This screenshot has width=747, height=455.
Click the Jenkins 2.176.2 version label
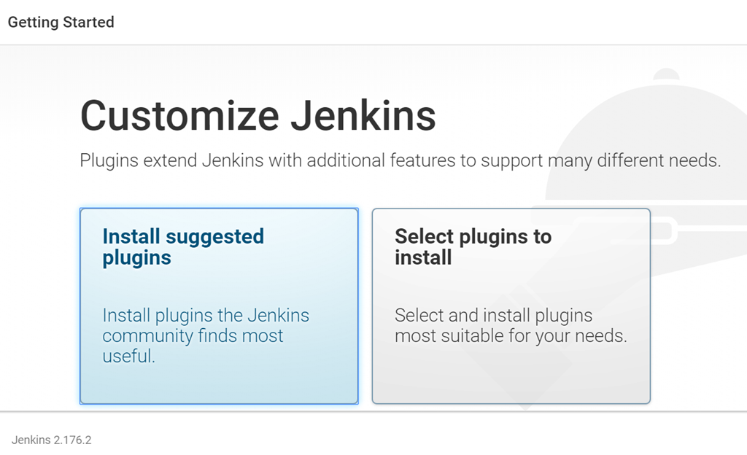point(51,440)
